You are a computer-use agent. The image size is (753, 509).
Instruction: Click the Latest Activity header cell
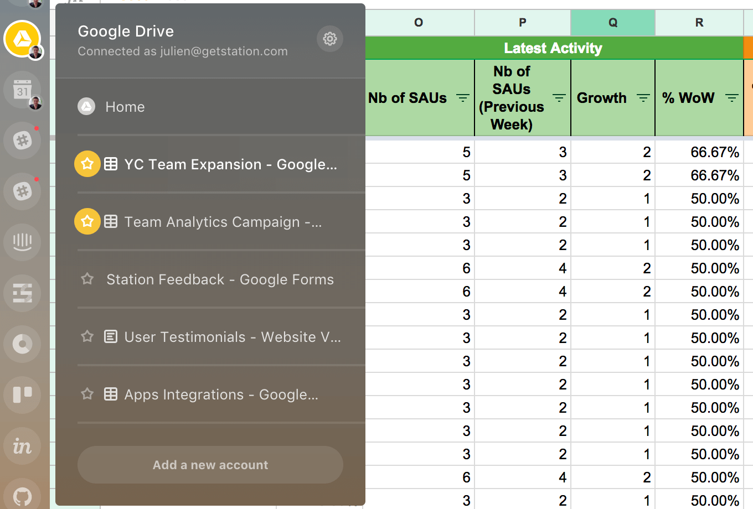554,48
